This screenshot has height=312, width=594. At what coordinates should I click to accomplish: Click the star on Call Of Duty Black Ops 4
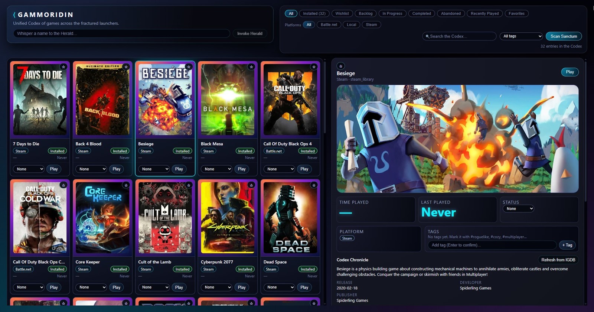pyautogui.click(x=314, y=67)
